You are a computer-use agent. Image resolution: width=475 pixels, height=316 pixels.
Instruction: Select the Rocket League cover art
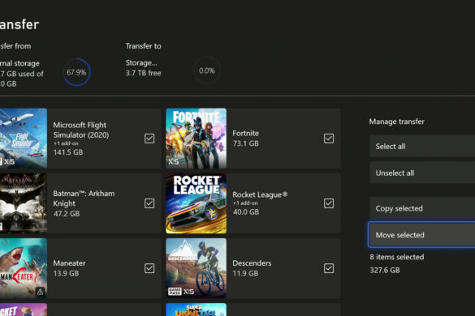196,203
